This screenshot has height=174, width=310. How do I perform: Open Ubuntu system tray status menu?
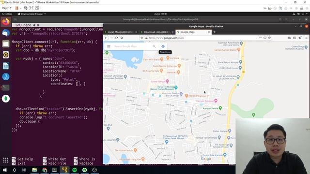tap(300, 14)
